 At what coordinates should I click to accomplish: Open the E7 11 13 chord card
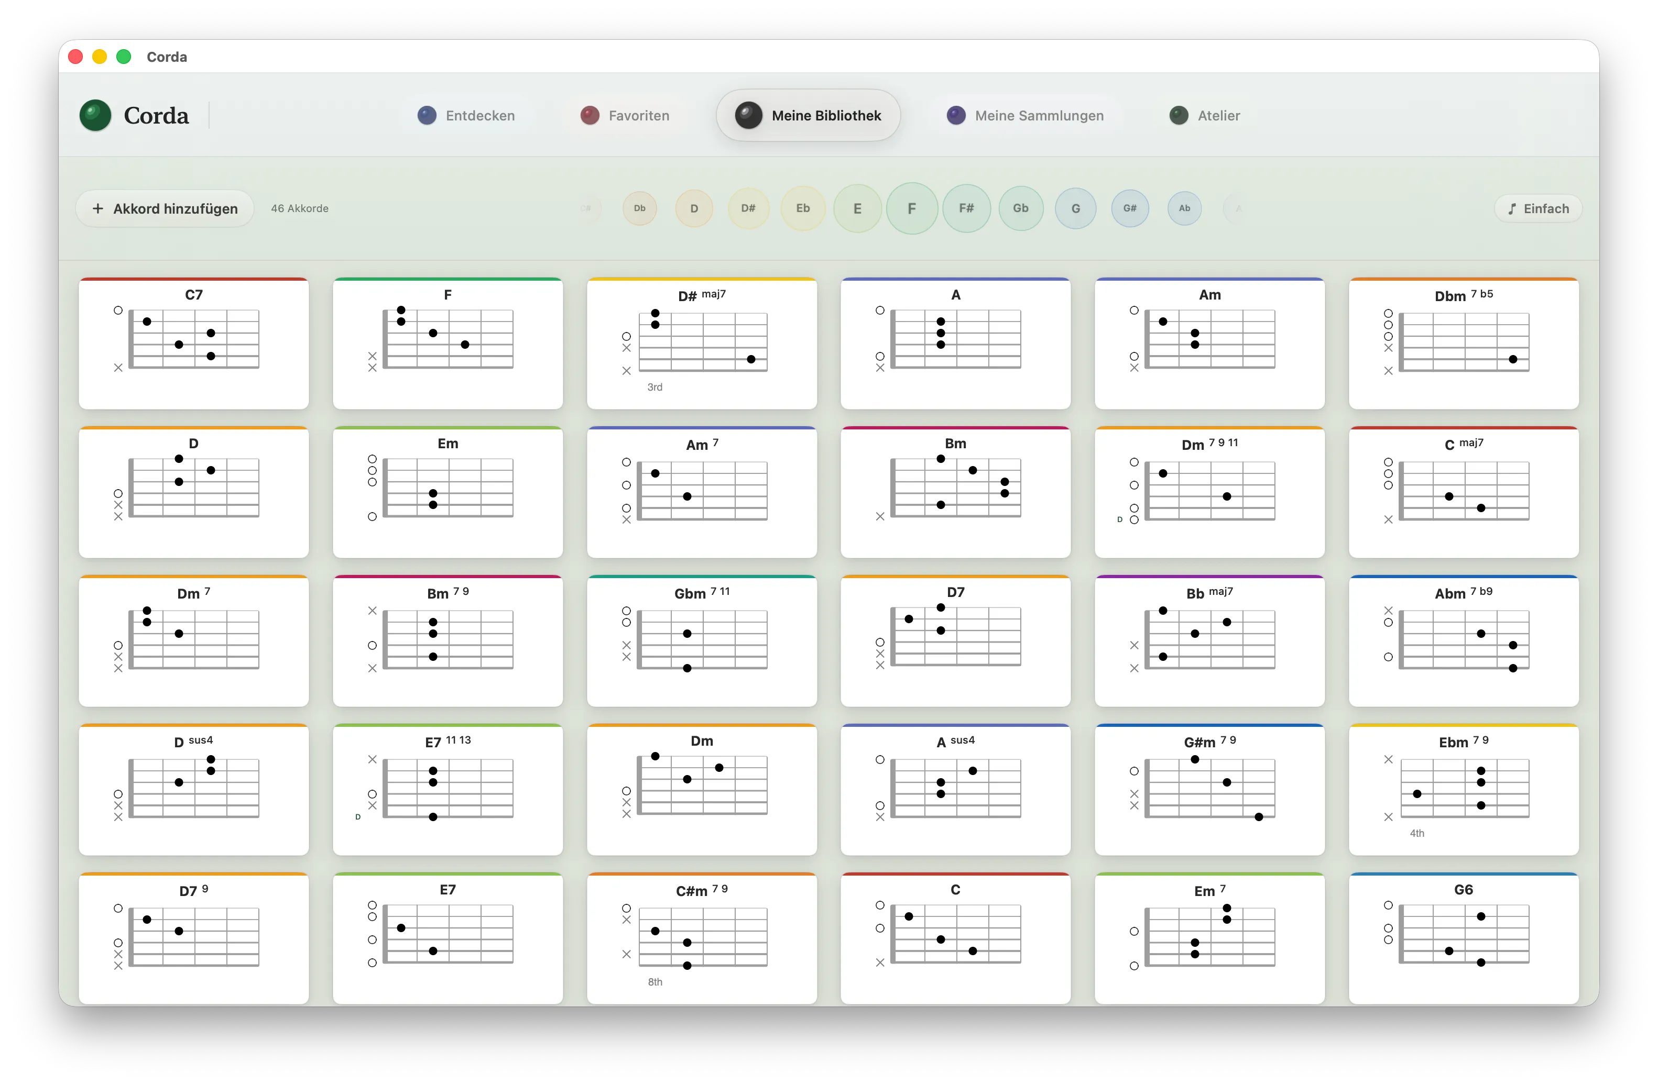pyautogui.click(x=448, y=790)
